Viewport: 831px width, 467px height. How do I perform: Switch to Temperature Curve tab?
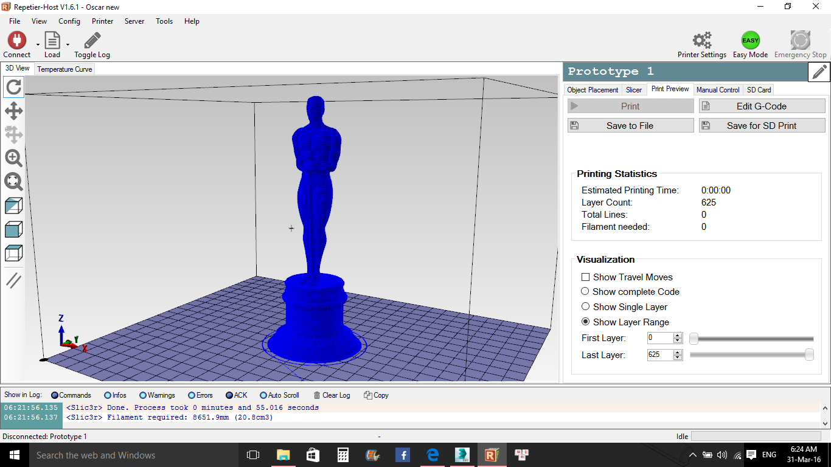tap(64, 69)
